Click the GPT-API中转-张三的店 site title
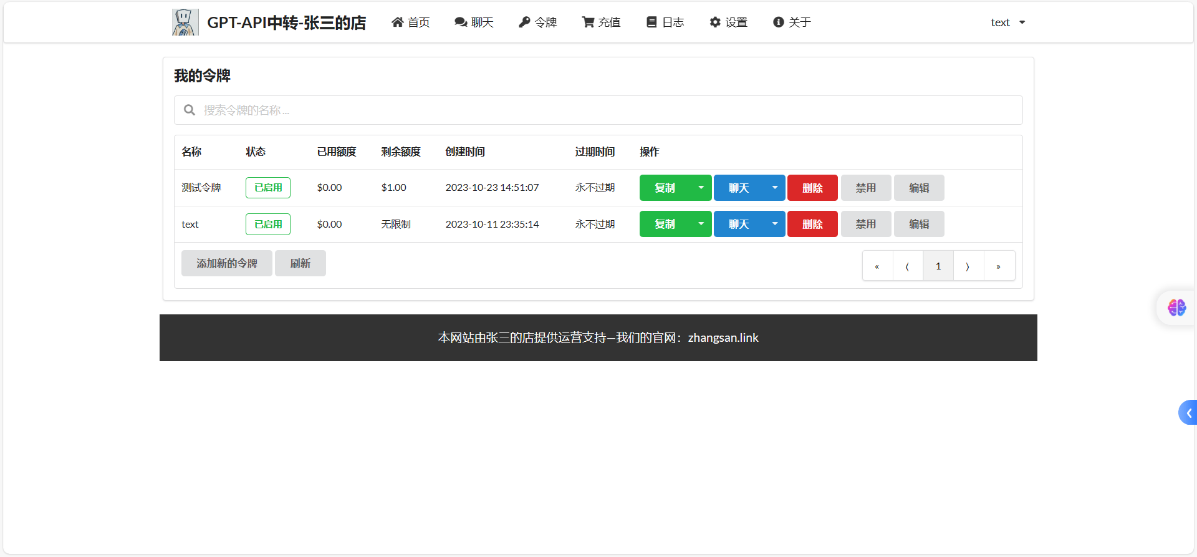 [x=287, y=23]
